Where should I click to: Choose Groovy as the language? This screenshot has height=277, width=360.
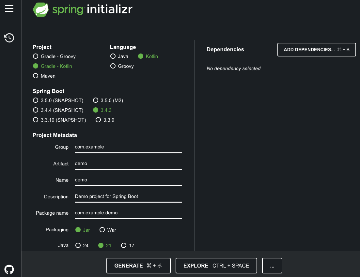point(113,66)
